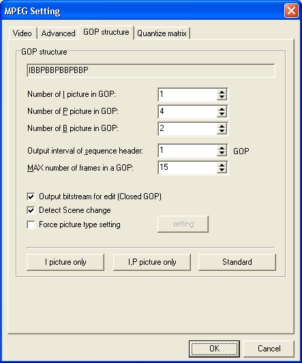Apply the Standard GOP preset
This screenshot has height=363, width=302.
coord(237,262)
